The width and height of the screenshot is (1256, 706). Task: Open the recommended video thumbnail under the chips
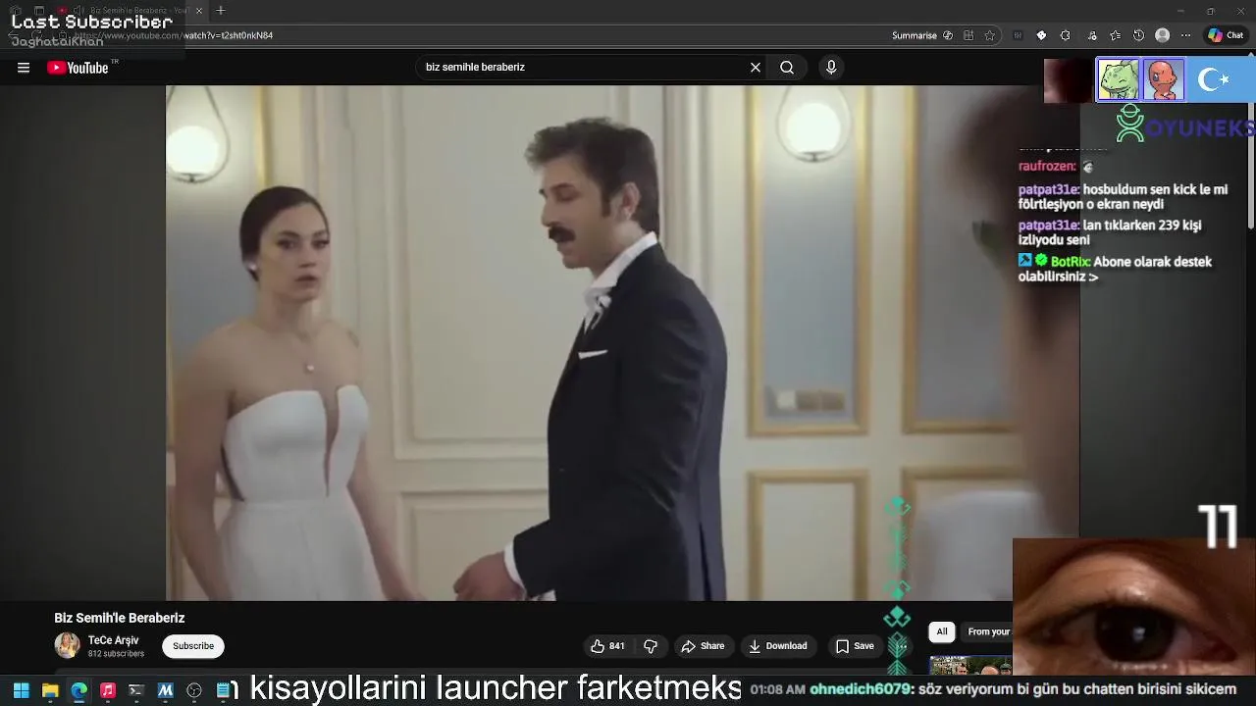970,667
